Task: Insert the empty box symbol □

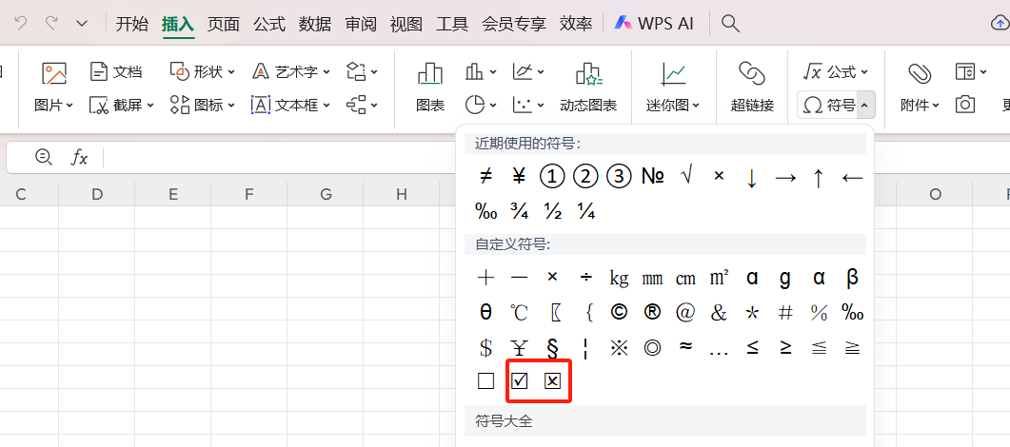Action: pos(486,381)
